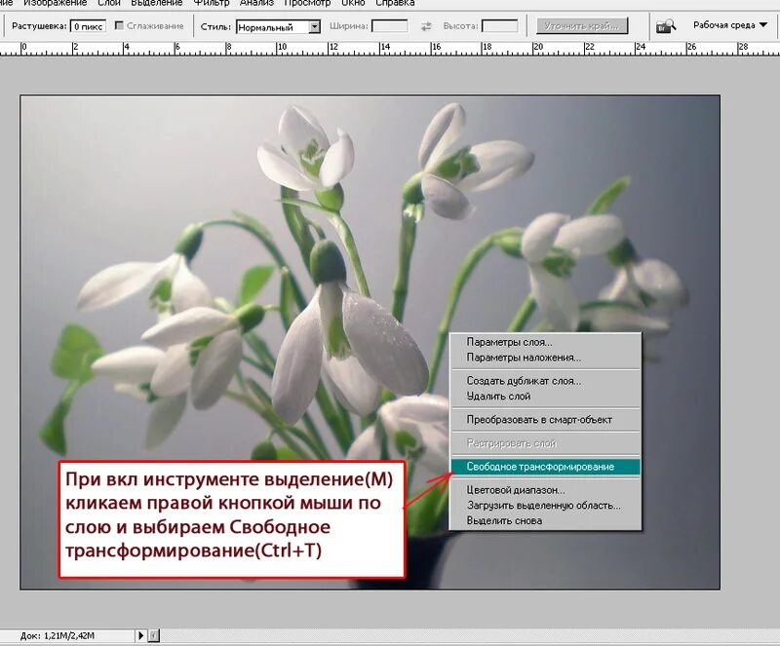Open the Стиль dropdown showing Нормальный

[278, 27]
